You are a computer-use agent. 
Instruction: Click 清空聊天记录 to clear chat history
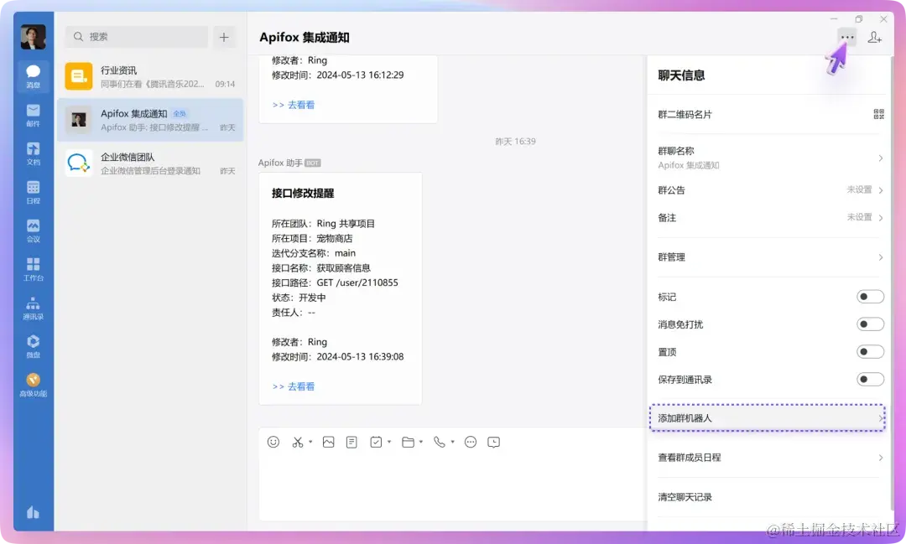tap(685, 497)
